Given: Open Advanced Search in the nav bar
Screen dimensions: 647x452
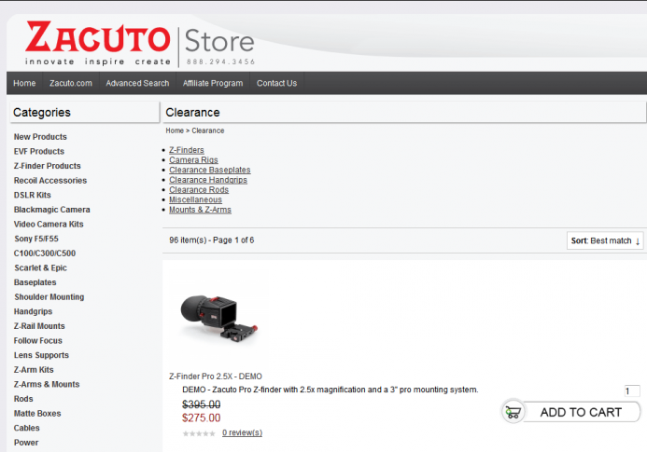Looking at the screenshot, I should point(137,83).
